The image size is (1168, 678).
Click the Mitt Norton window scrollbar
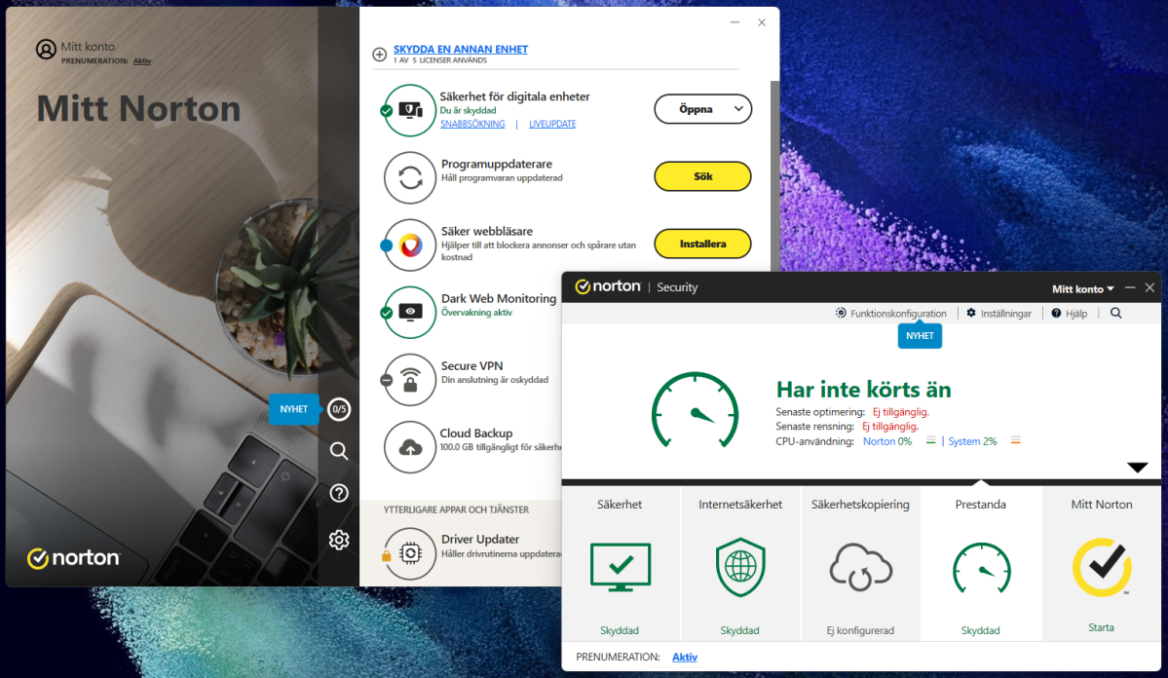coord(774,175)
